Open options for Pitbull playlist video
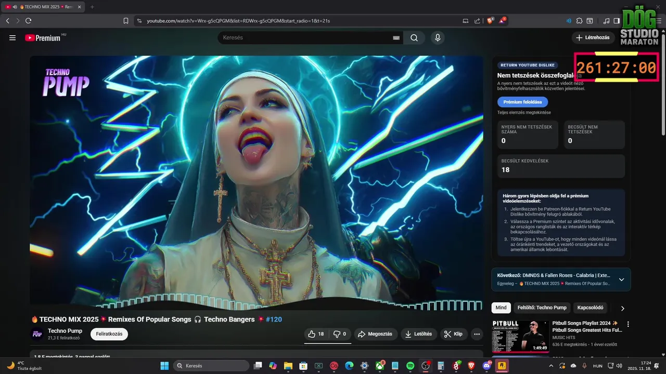Image resolution: width=666 pixels, height=374 pixels. pos(628,324)
